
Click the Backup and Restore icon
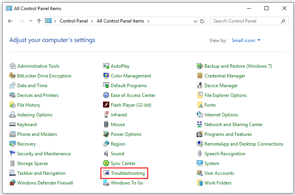[x=200, y=66]
